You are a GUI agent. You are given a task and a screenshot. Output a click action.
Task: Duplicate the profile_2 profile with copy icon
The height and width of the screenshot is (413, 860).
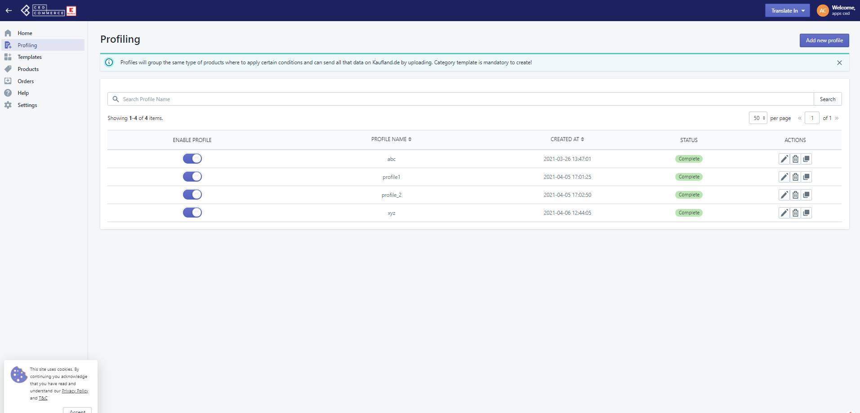pos(806,195)
